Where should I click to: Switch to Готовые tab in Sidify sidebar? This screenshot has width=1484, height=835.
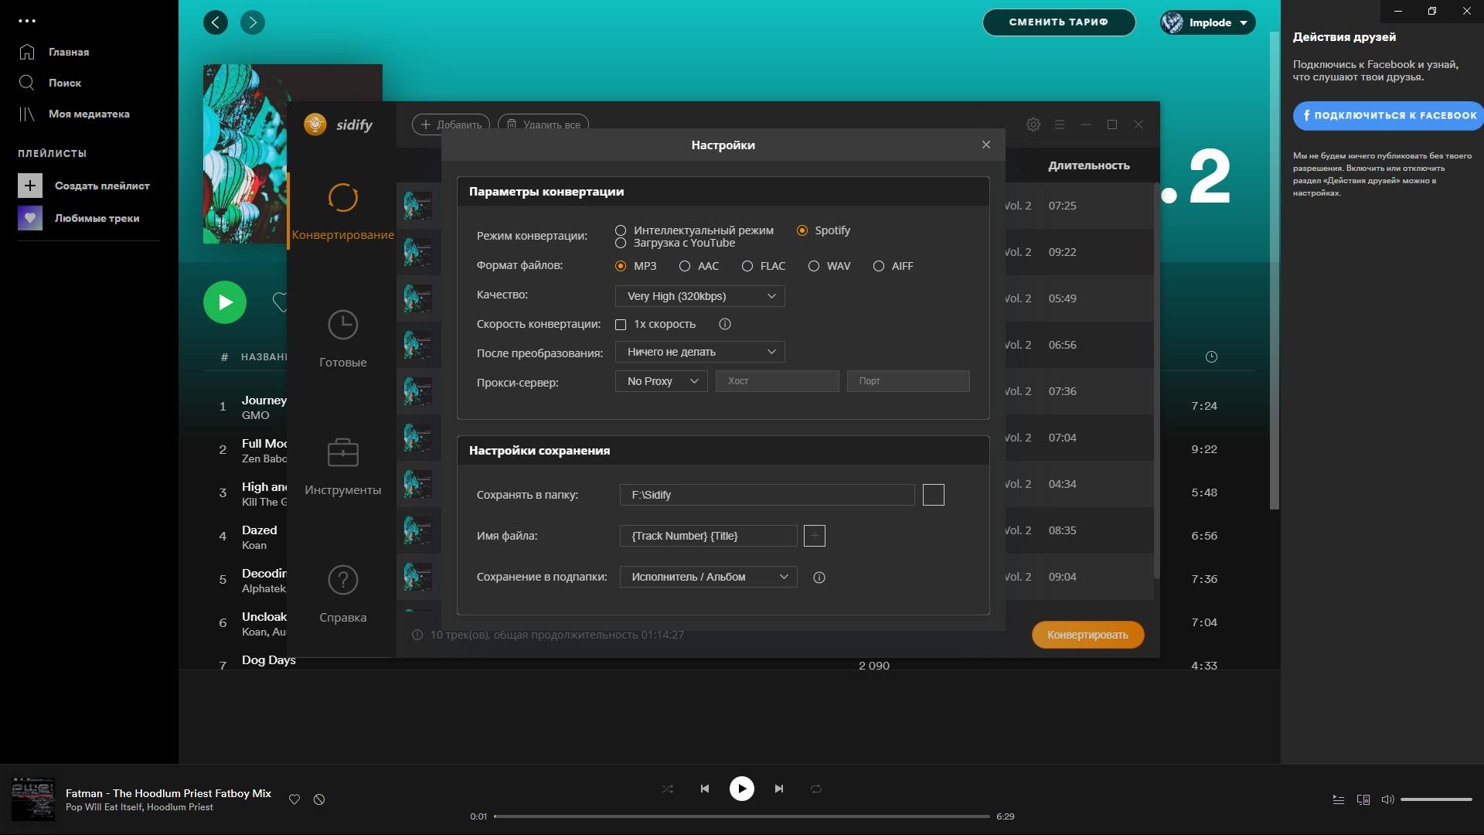(x=342, y=338)
